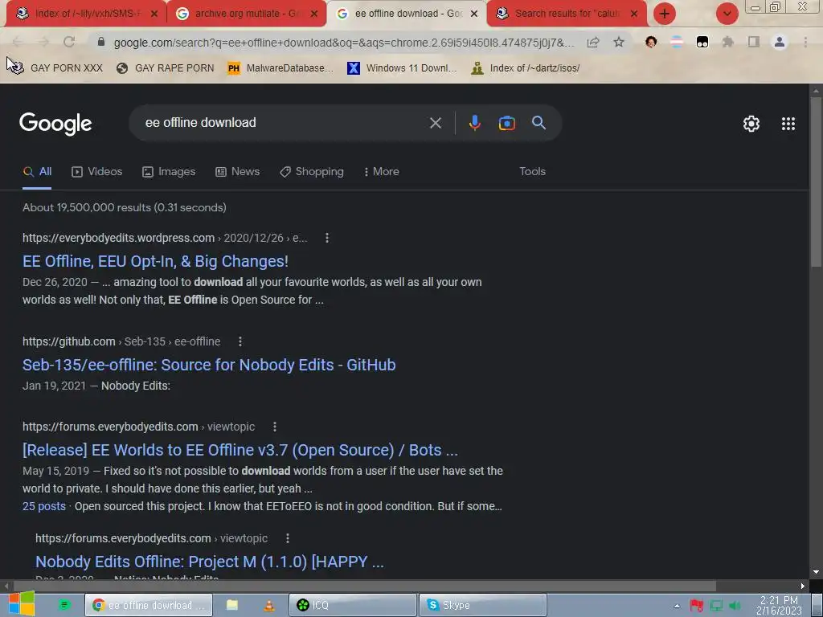Reload the page in Chrome

[69, 42]
